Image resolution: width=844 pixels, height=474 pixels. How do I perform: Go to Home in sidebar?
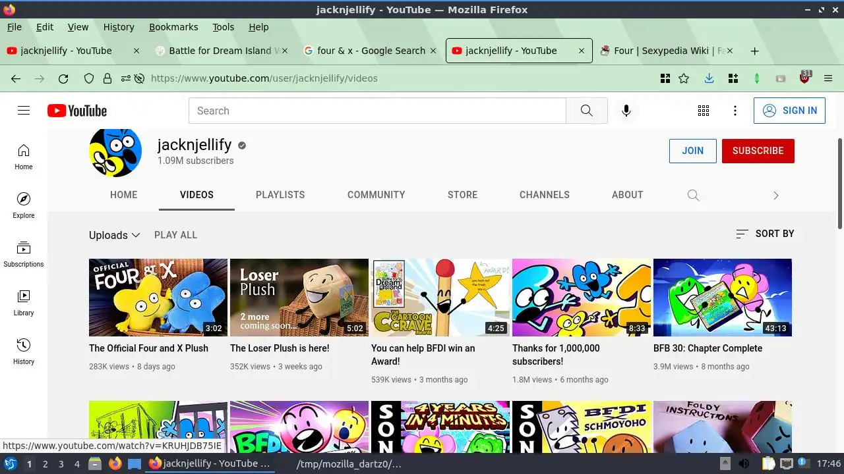pyautogui.click(x=24, y=157)
